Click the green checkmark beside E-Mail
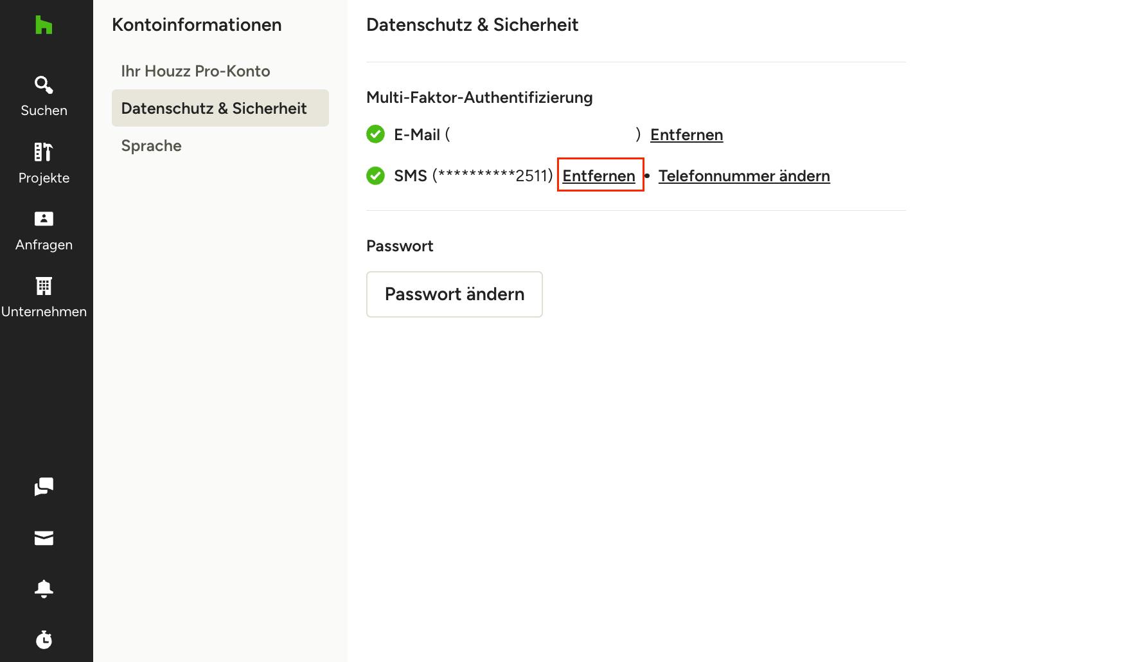 [375, 134]
